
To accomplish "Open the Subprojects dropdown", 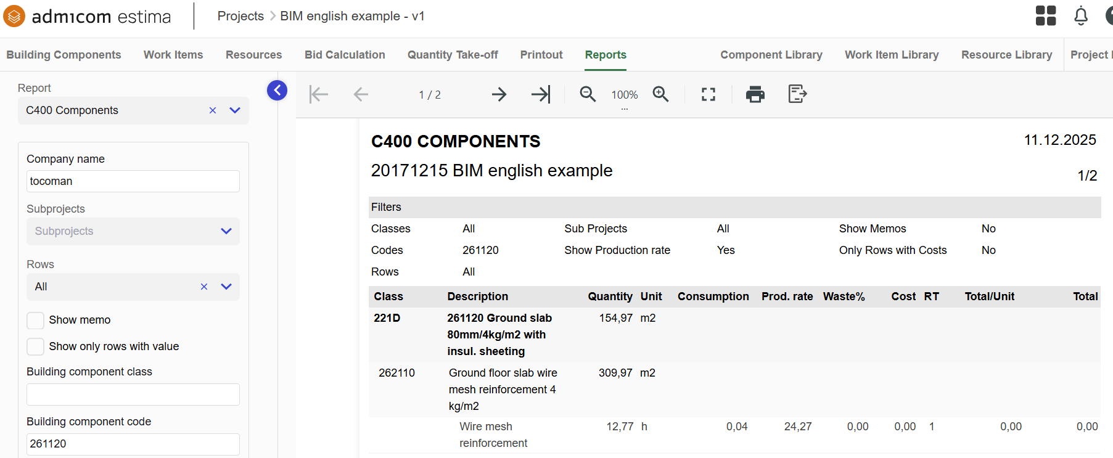I will pos(226,231).
